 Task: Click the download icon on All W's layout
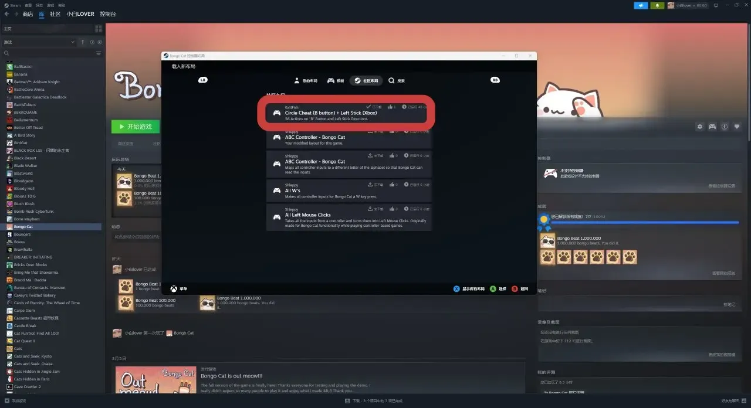coord(370,185)
